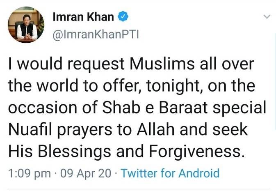The height and width of the screenshot is (191, 276).
Task: Click the profile avatar photo
Action: point(27,25)
